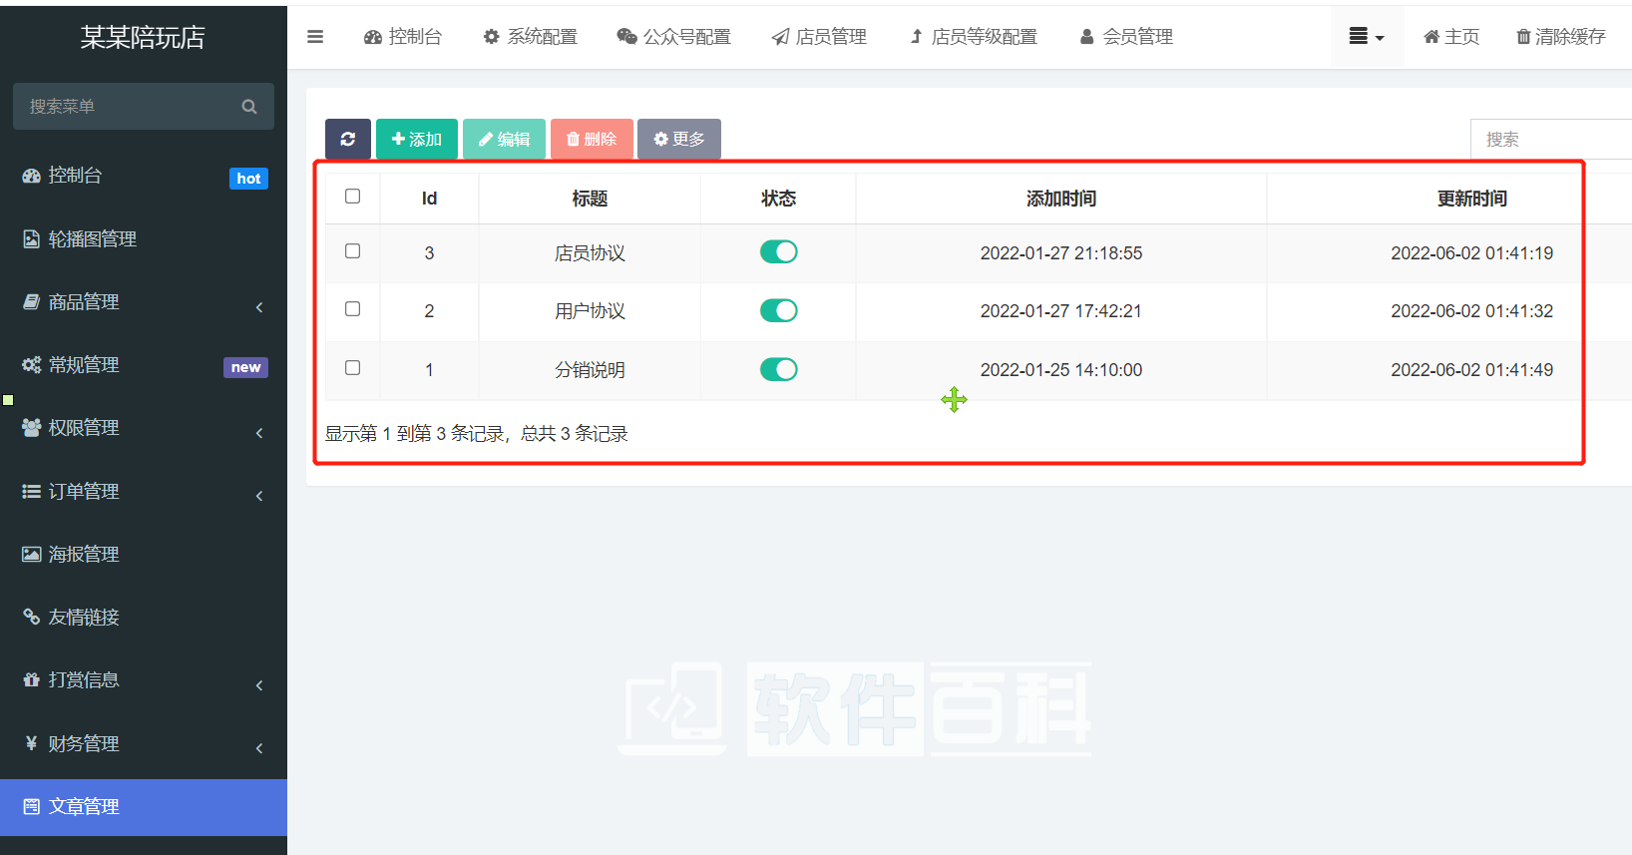Viewport: 1632px width, 855px height.
Task: Switch to the 系统配置 tab
Action: pyautogui.click(x=531, y=37)
